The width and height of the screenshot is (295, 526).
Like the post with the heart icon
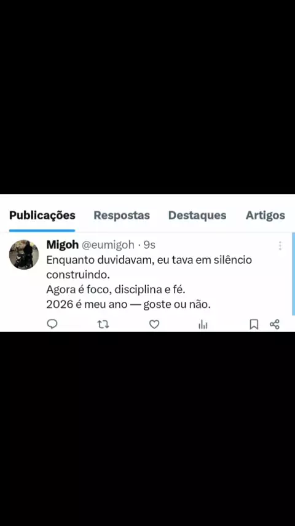tap(154, 324)
